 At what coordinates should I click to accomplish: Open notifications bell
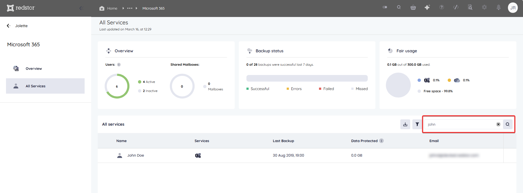point(499,7)
